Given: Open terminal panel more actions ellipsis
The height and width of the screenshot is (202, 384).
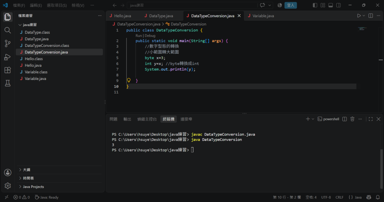Looking at the screenshot, I should tap(360, 119).
